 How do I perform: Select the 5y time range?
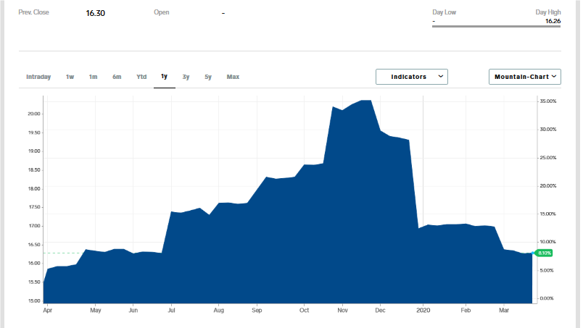[x=208, y=77]
